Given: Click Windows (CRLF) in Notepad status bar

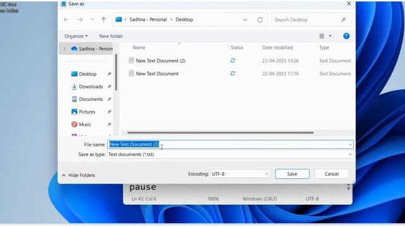Looking at the screenshot, I should [259, 199].
